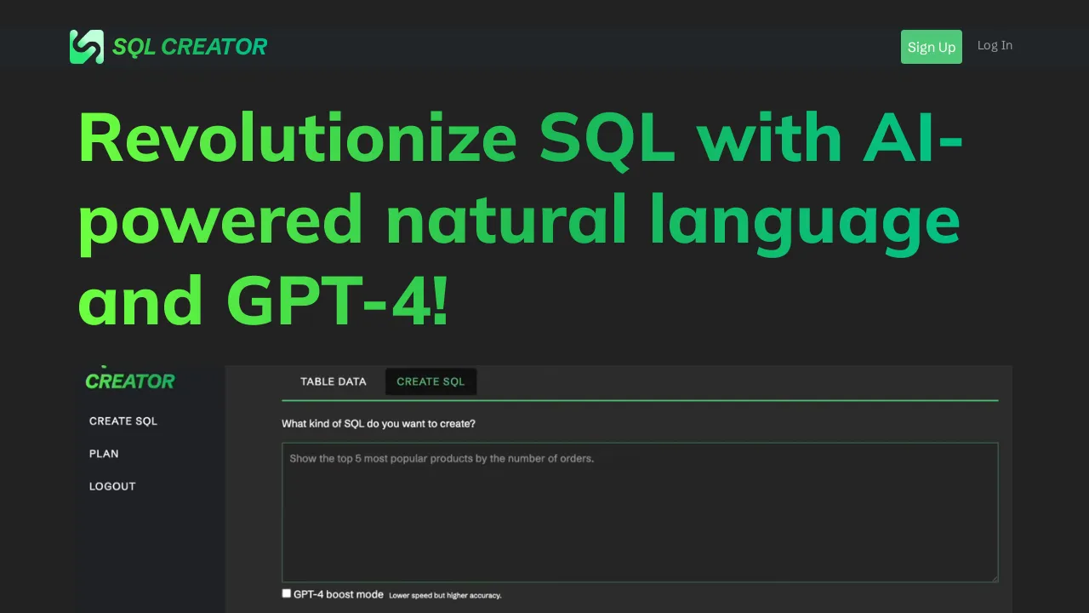Click the CREATOR logo in the preview sidebar
Viewport: 1089px width, 613px height.
click(130, 381)
